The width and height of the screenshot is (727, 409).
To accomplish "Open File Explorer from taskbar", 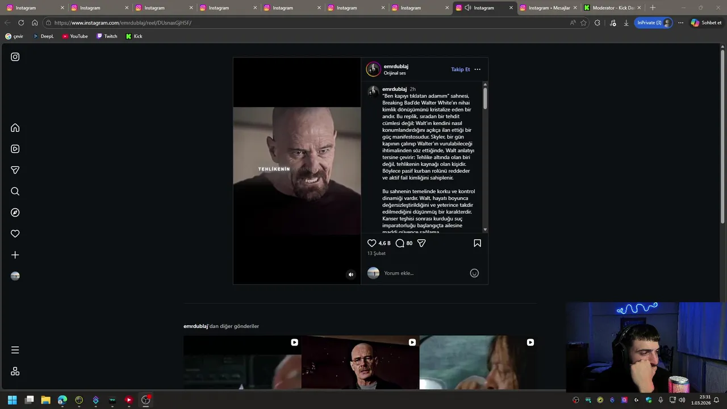I will coord(46,400).
